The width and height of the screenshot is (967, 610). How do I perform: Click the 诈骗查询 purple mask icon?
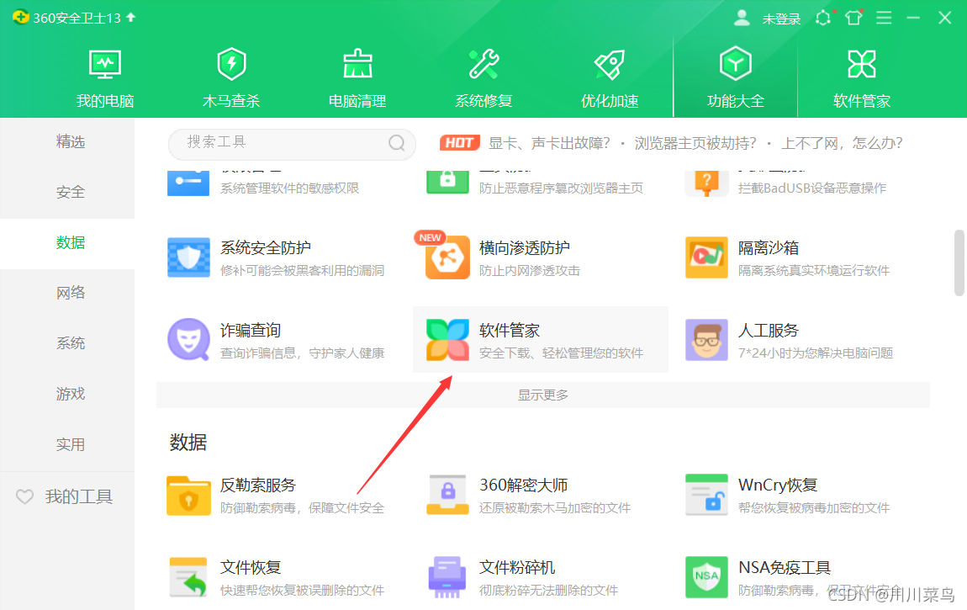coord(188,339)
